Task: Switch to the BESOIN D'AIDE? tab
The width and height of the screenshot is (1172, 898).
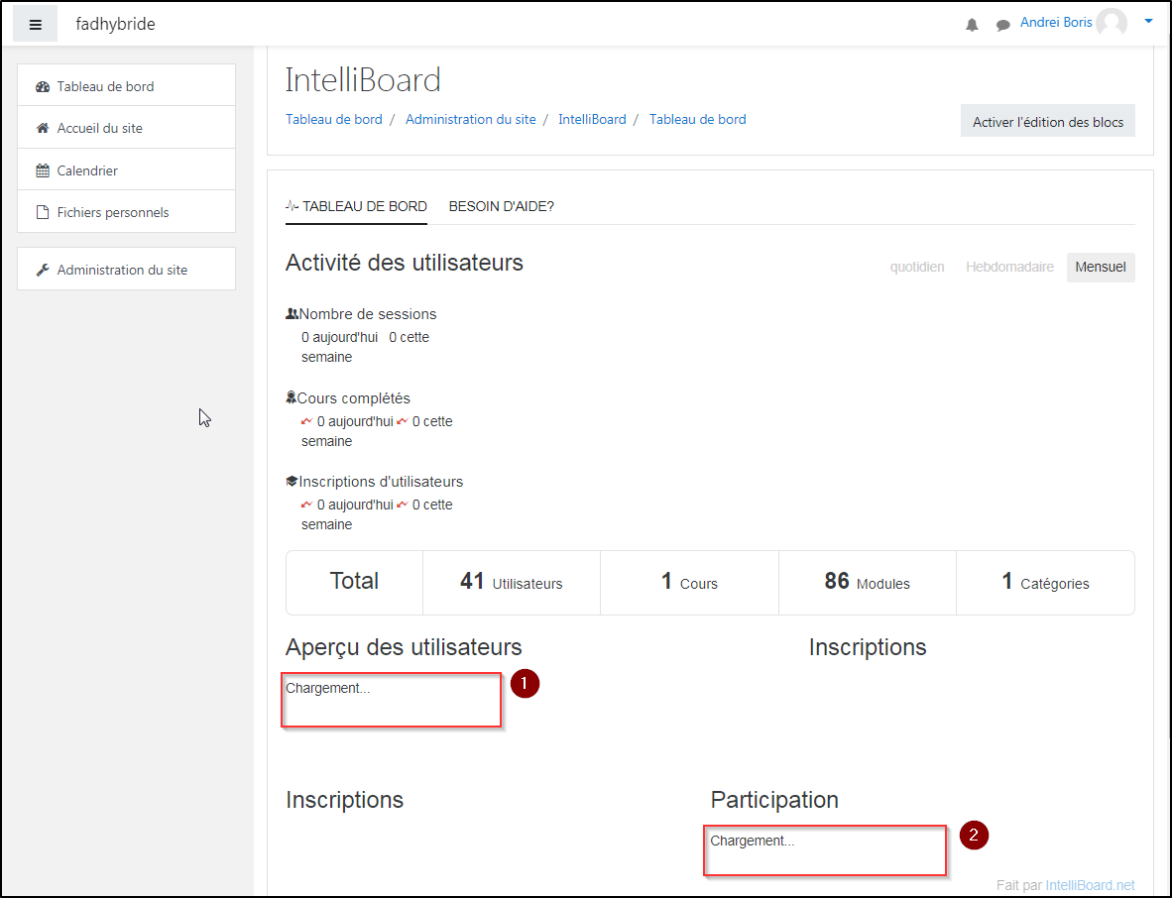Action: point(501,206)
